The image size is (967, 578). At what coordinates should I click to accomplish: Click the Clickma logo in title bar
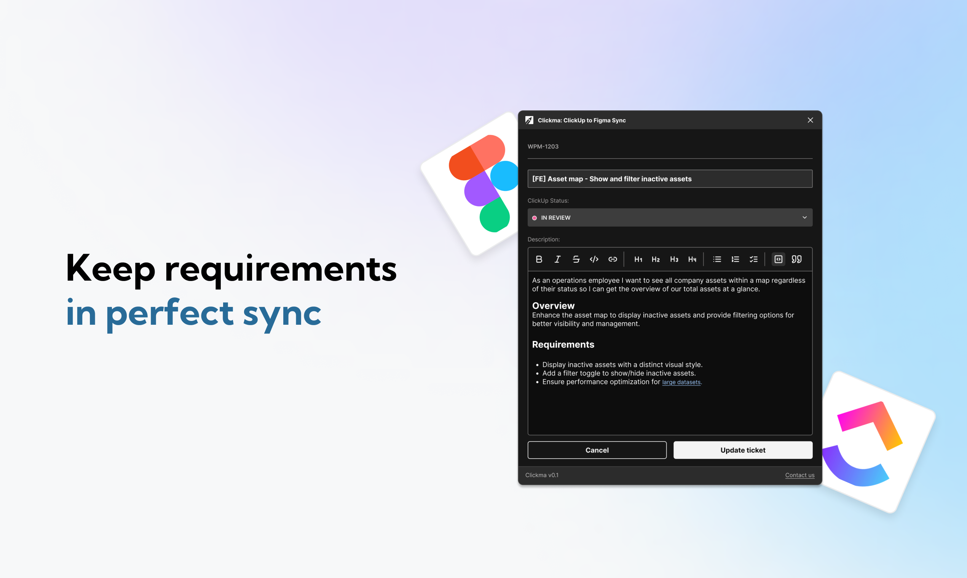pyautogui.click(x=529, y=120)
